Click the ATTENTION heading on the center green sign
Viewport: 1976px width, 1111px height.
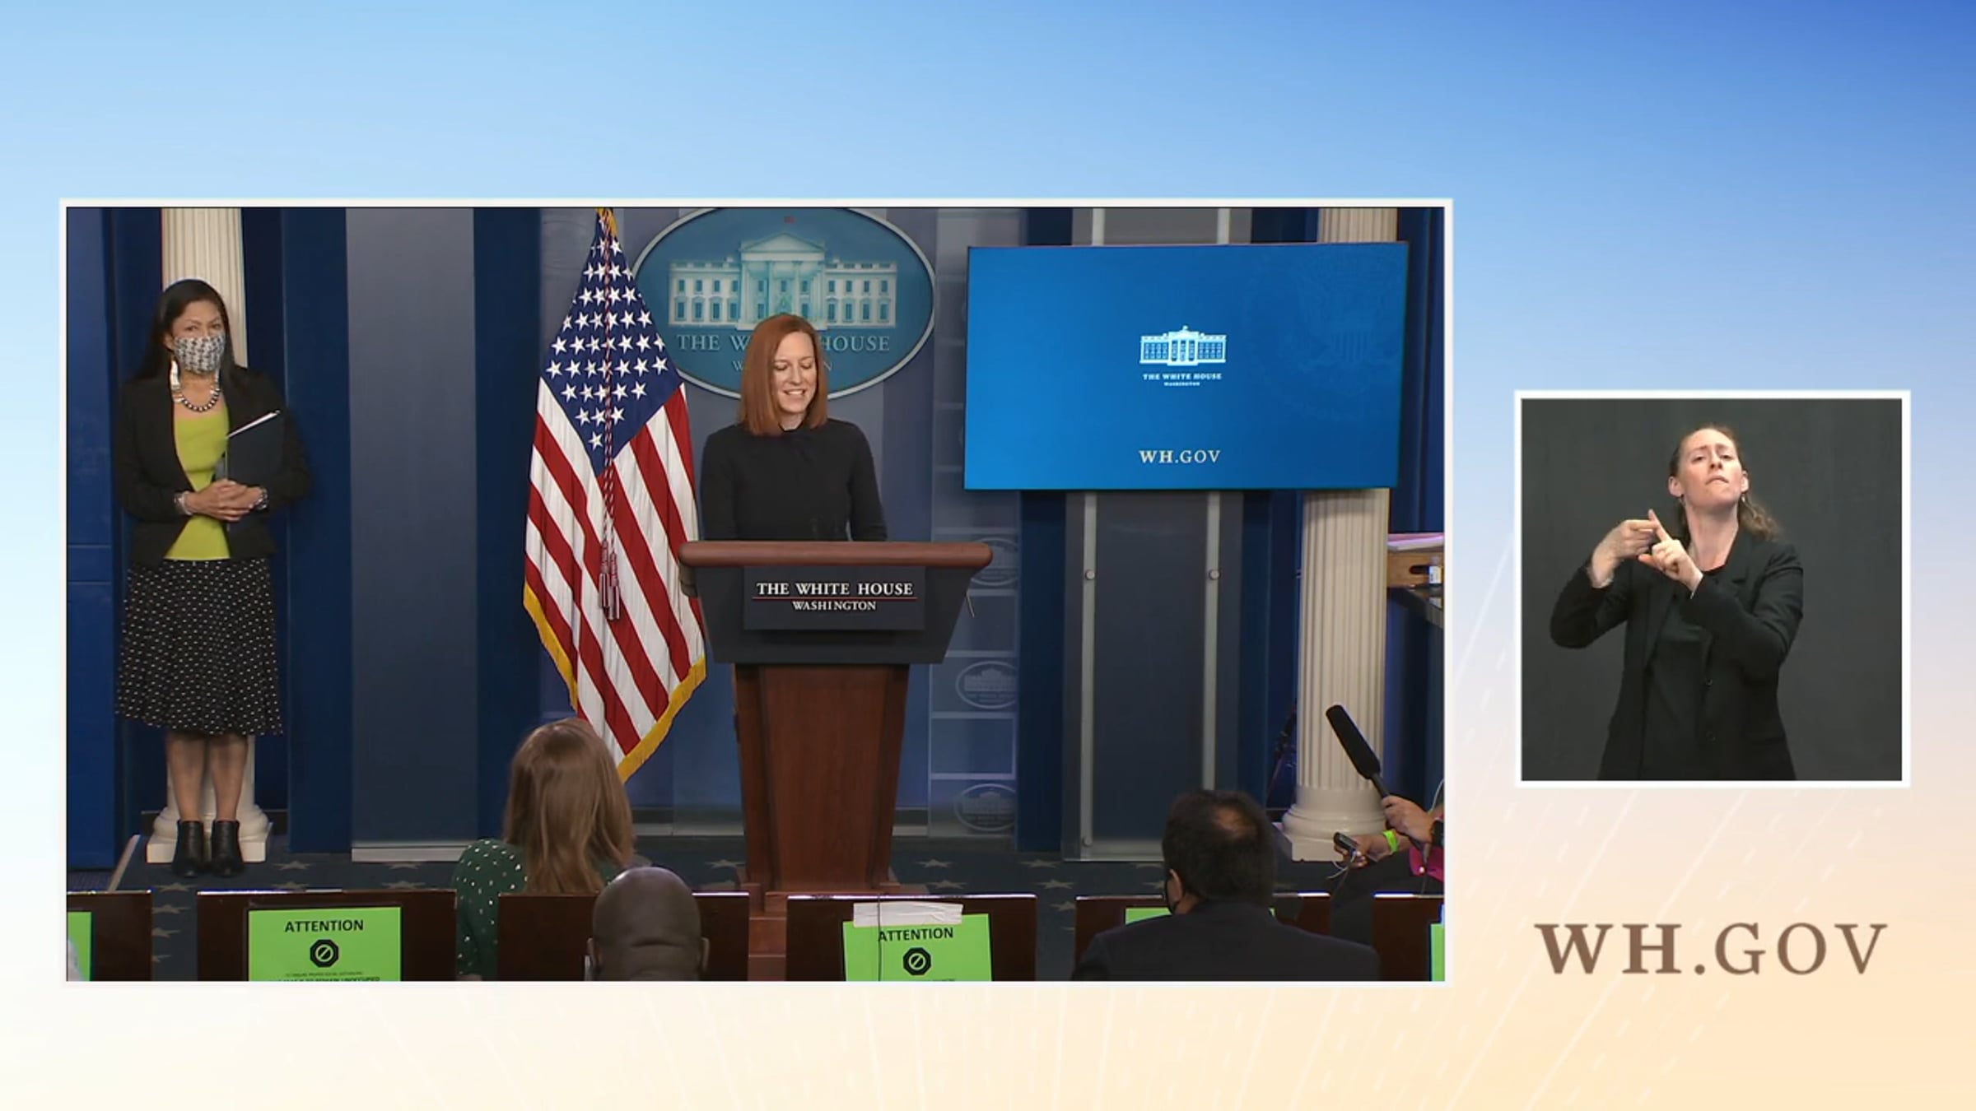(916, 936)
